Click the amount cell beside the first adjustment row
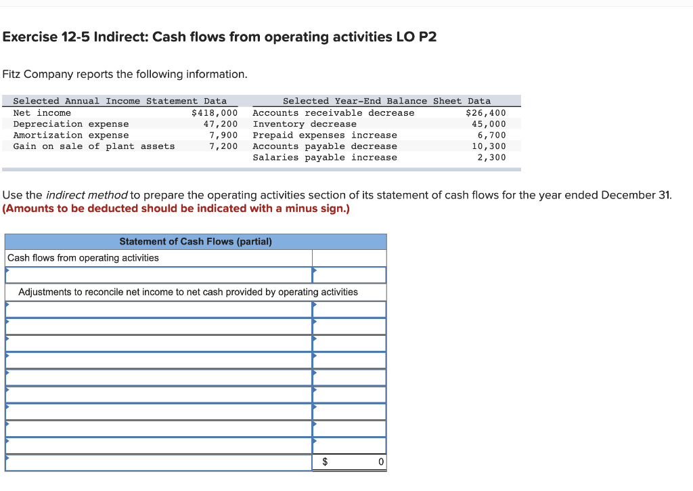Viewport: 693px width, 491px height. pos(349,309)
